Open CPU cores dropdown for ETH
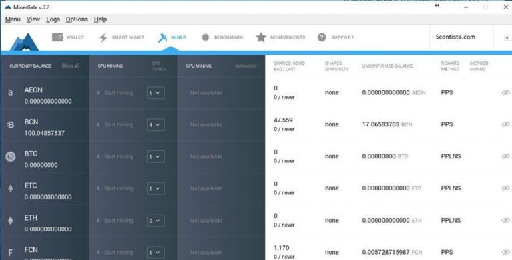512x260 pixels. tap(156, 221)
